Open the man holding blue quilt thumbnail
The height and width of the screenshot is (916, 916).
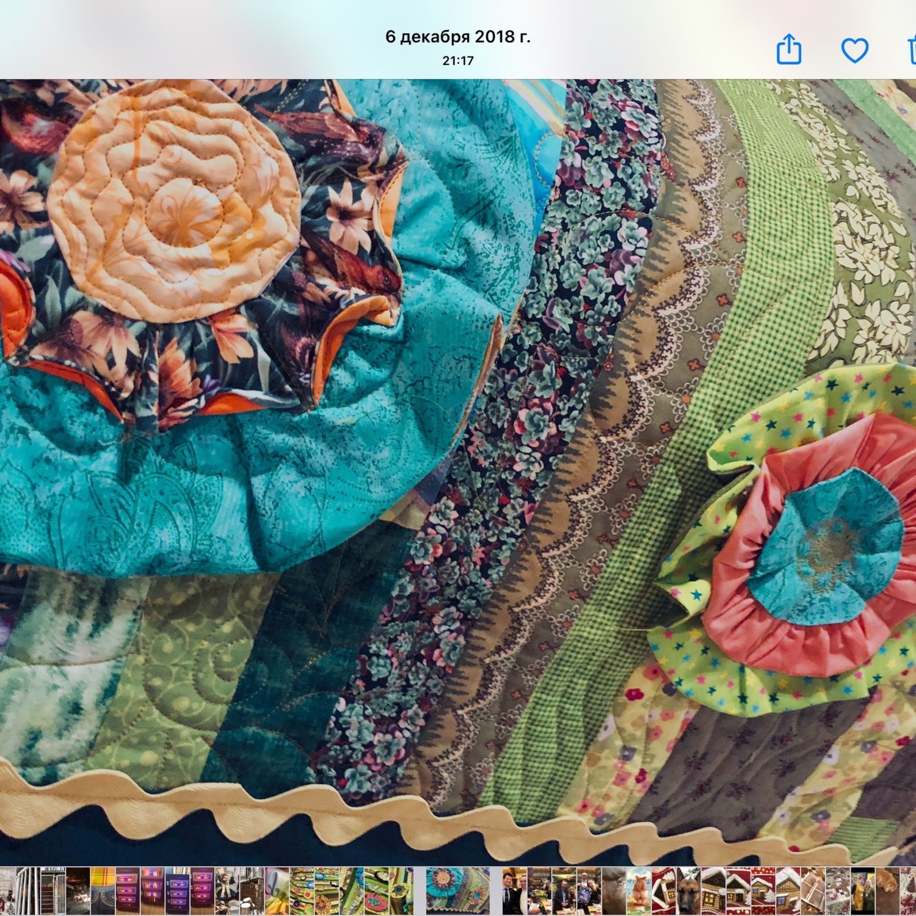[x=589, y=890]
